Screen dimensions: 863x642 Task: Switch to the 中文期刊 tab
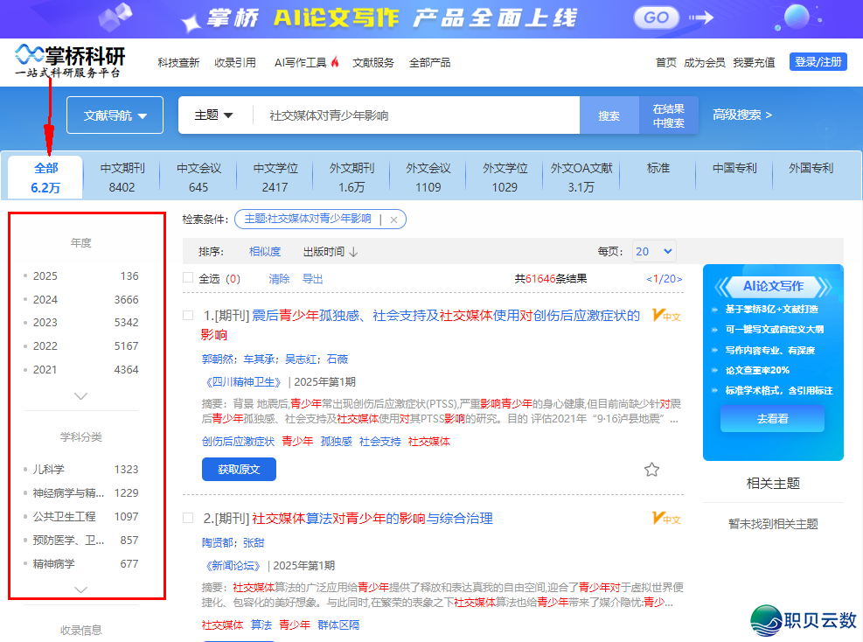click(122, 177)
